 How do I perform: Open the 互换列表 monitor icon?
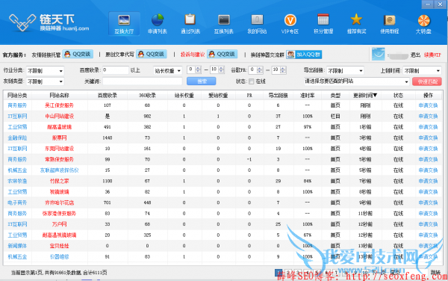click(224, 20)
